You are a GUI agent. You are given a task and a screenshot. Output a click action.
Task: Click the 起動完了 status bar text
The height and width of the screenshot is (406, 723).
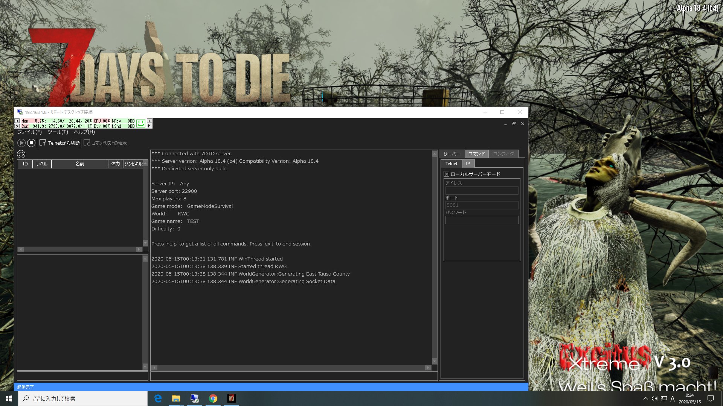[26, 387]
